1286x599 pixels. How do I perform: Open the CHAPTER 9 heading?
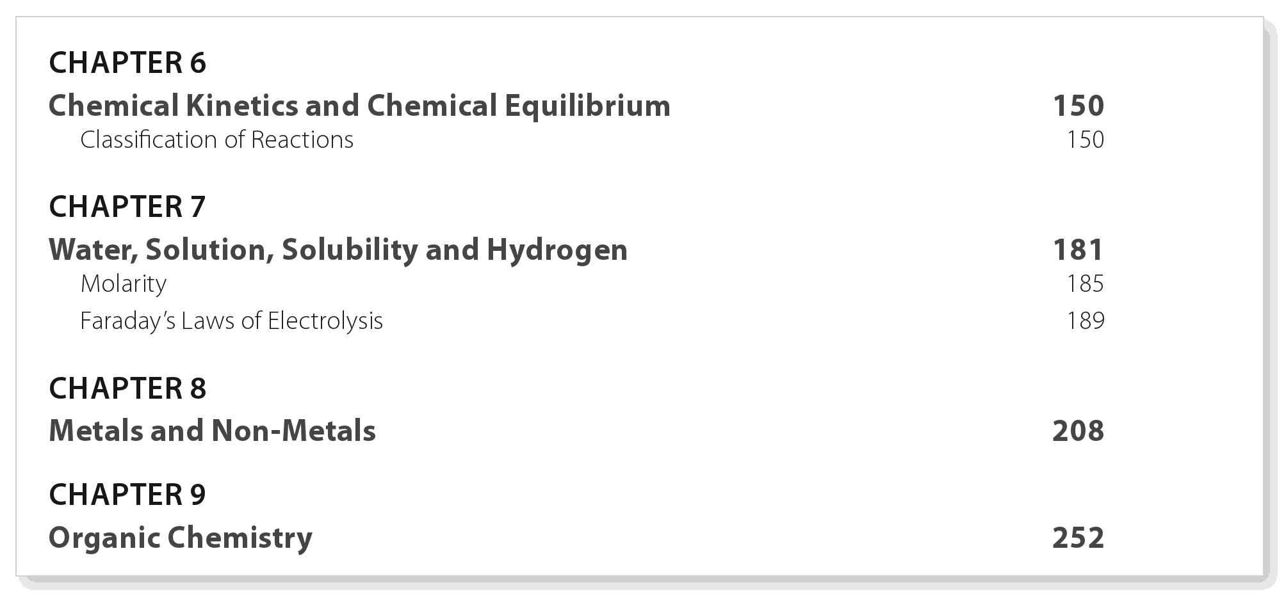pos(127,495)
